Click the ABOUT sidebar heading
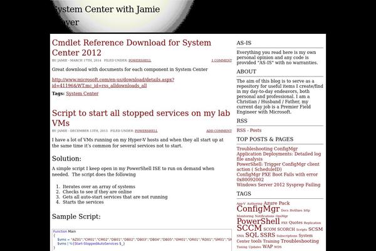This screenshot has width=376, height=251. click(x=246, y=72)
